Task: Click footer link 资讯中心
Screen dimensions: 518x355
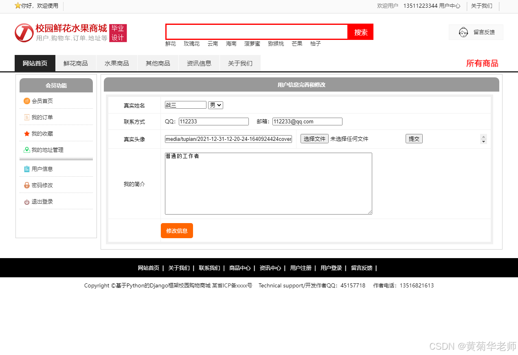Action: (x=270, y=268)
